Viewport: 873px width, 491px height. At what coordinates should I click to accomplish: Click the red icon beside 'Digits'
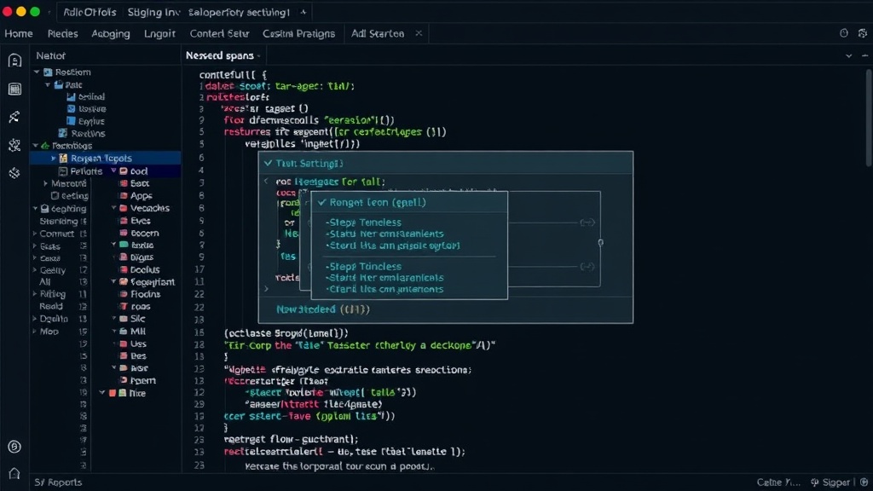point(124,257)
